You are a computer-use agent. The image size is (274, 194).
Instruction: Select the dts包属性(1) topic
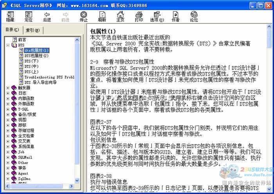pyautogui.click(x=36, y=50)
